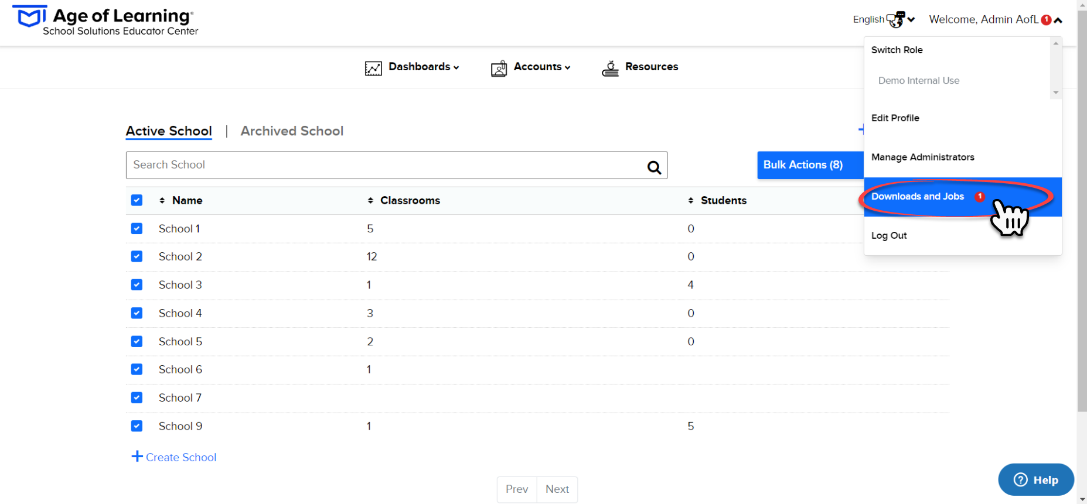Choose Log Out from user menu
The height and width of the screenshot is (504, 1087).
click(889, 236)
